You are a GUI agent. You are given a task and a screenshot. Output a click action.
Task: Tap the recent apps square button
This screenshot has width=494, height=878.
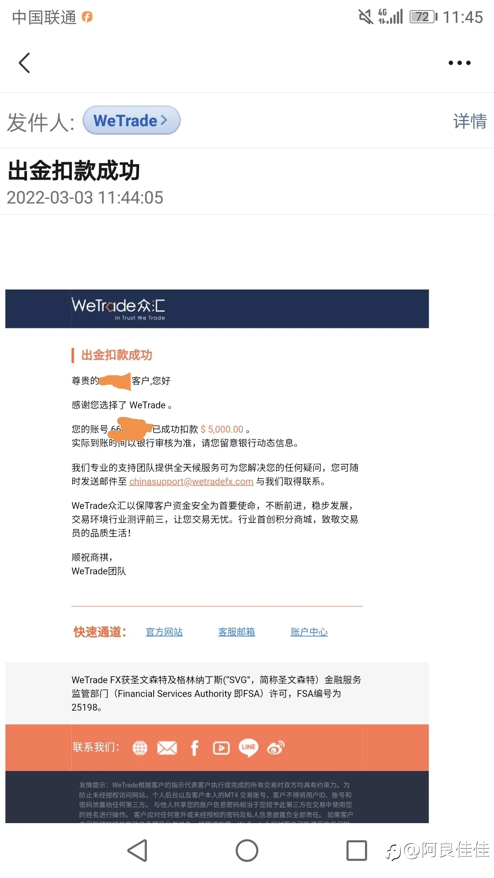357,851
